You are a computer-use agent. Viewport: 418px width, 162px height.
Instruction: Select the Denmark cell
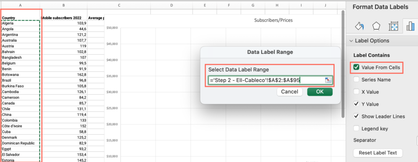pyautogui.click(x=20, y=137)
